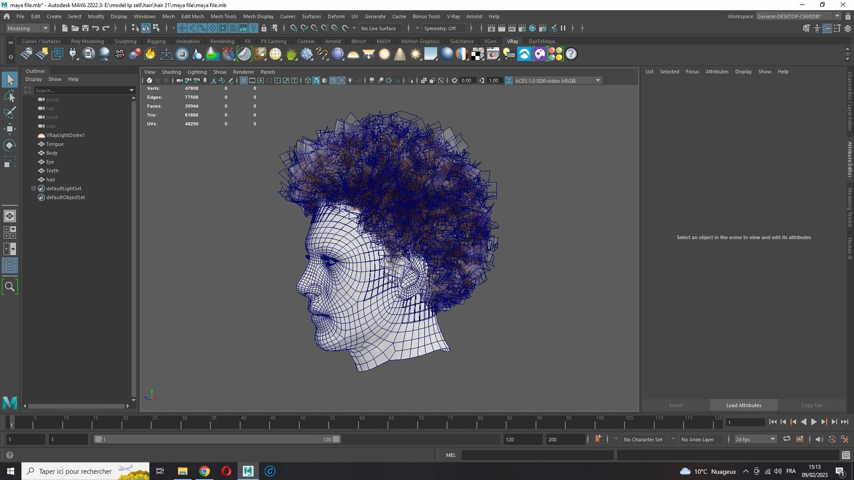Click the VRay fire volume shelf icon
This screenshot has height=480, width=854.
pos(150,54)
